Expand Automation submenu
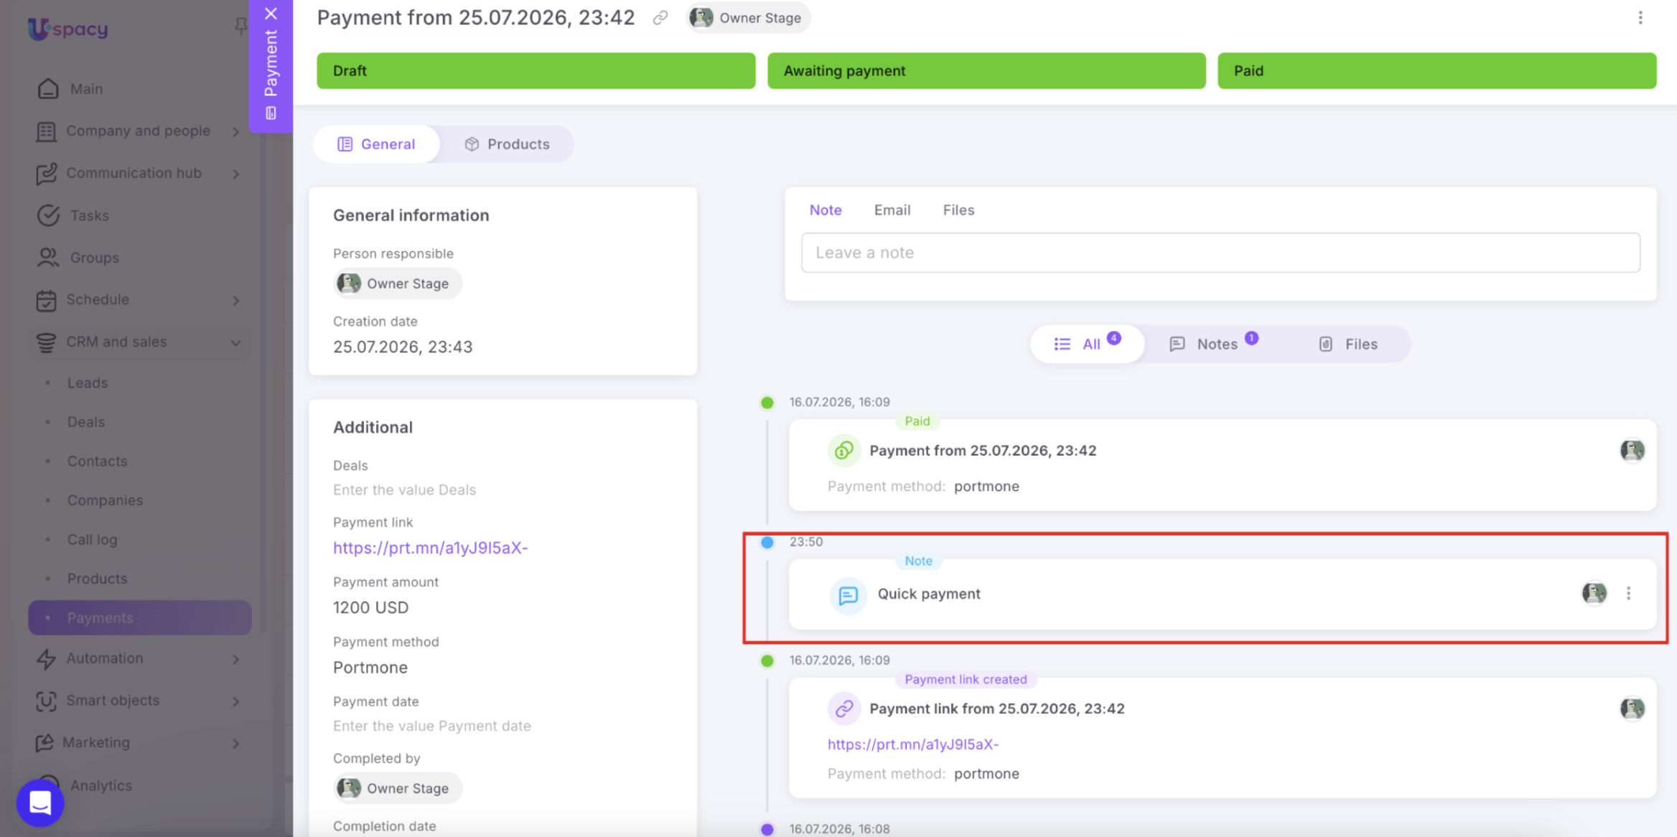 pos(235,659)
